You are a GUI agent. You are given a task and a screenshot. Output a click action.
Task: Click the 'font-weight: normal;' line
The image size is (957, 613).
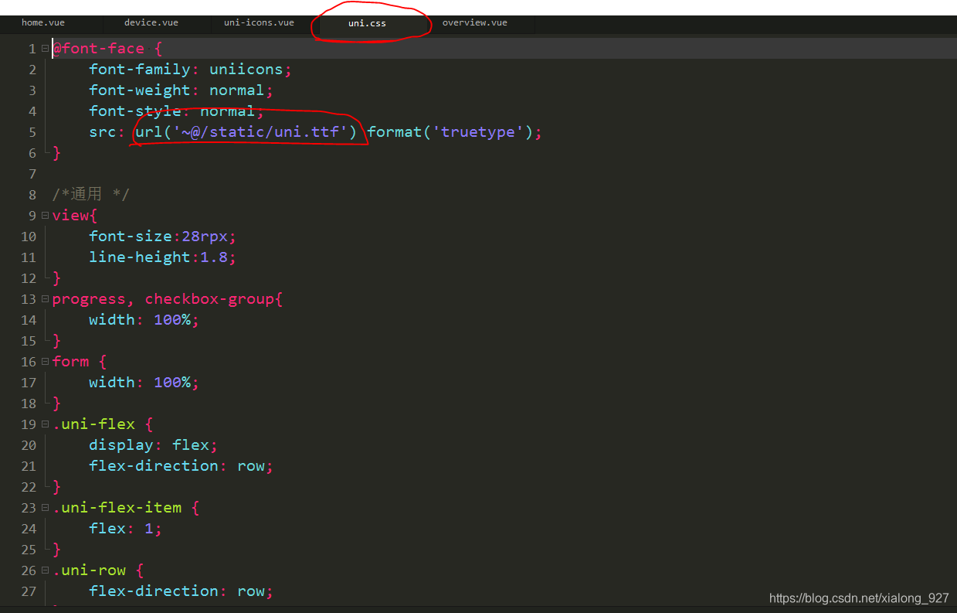coord(182,90)
